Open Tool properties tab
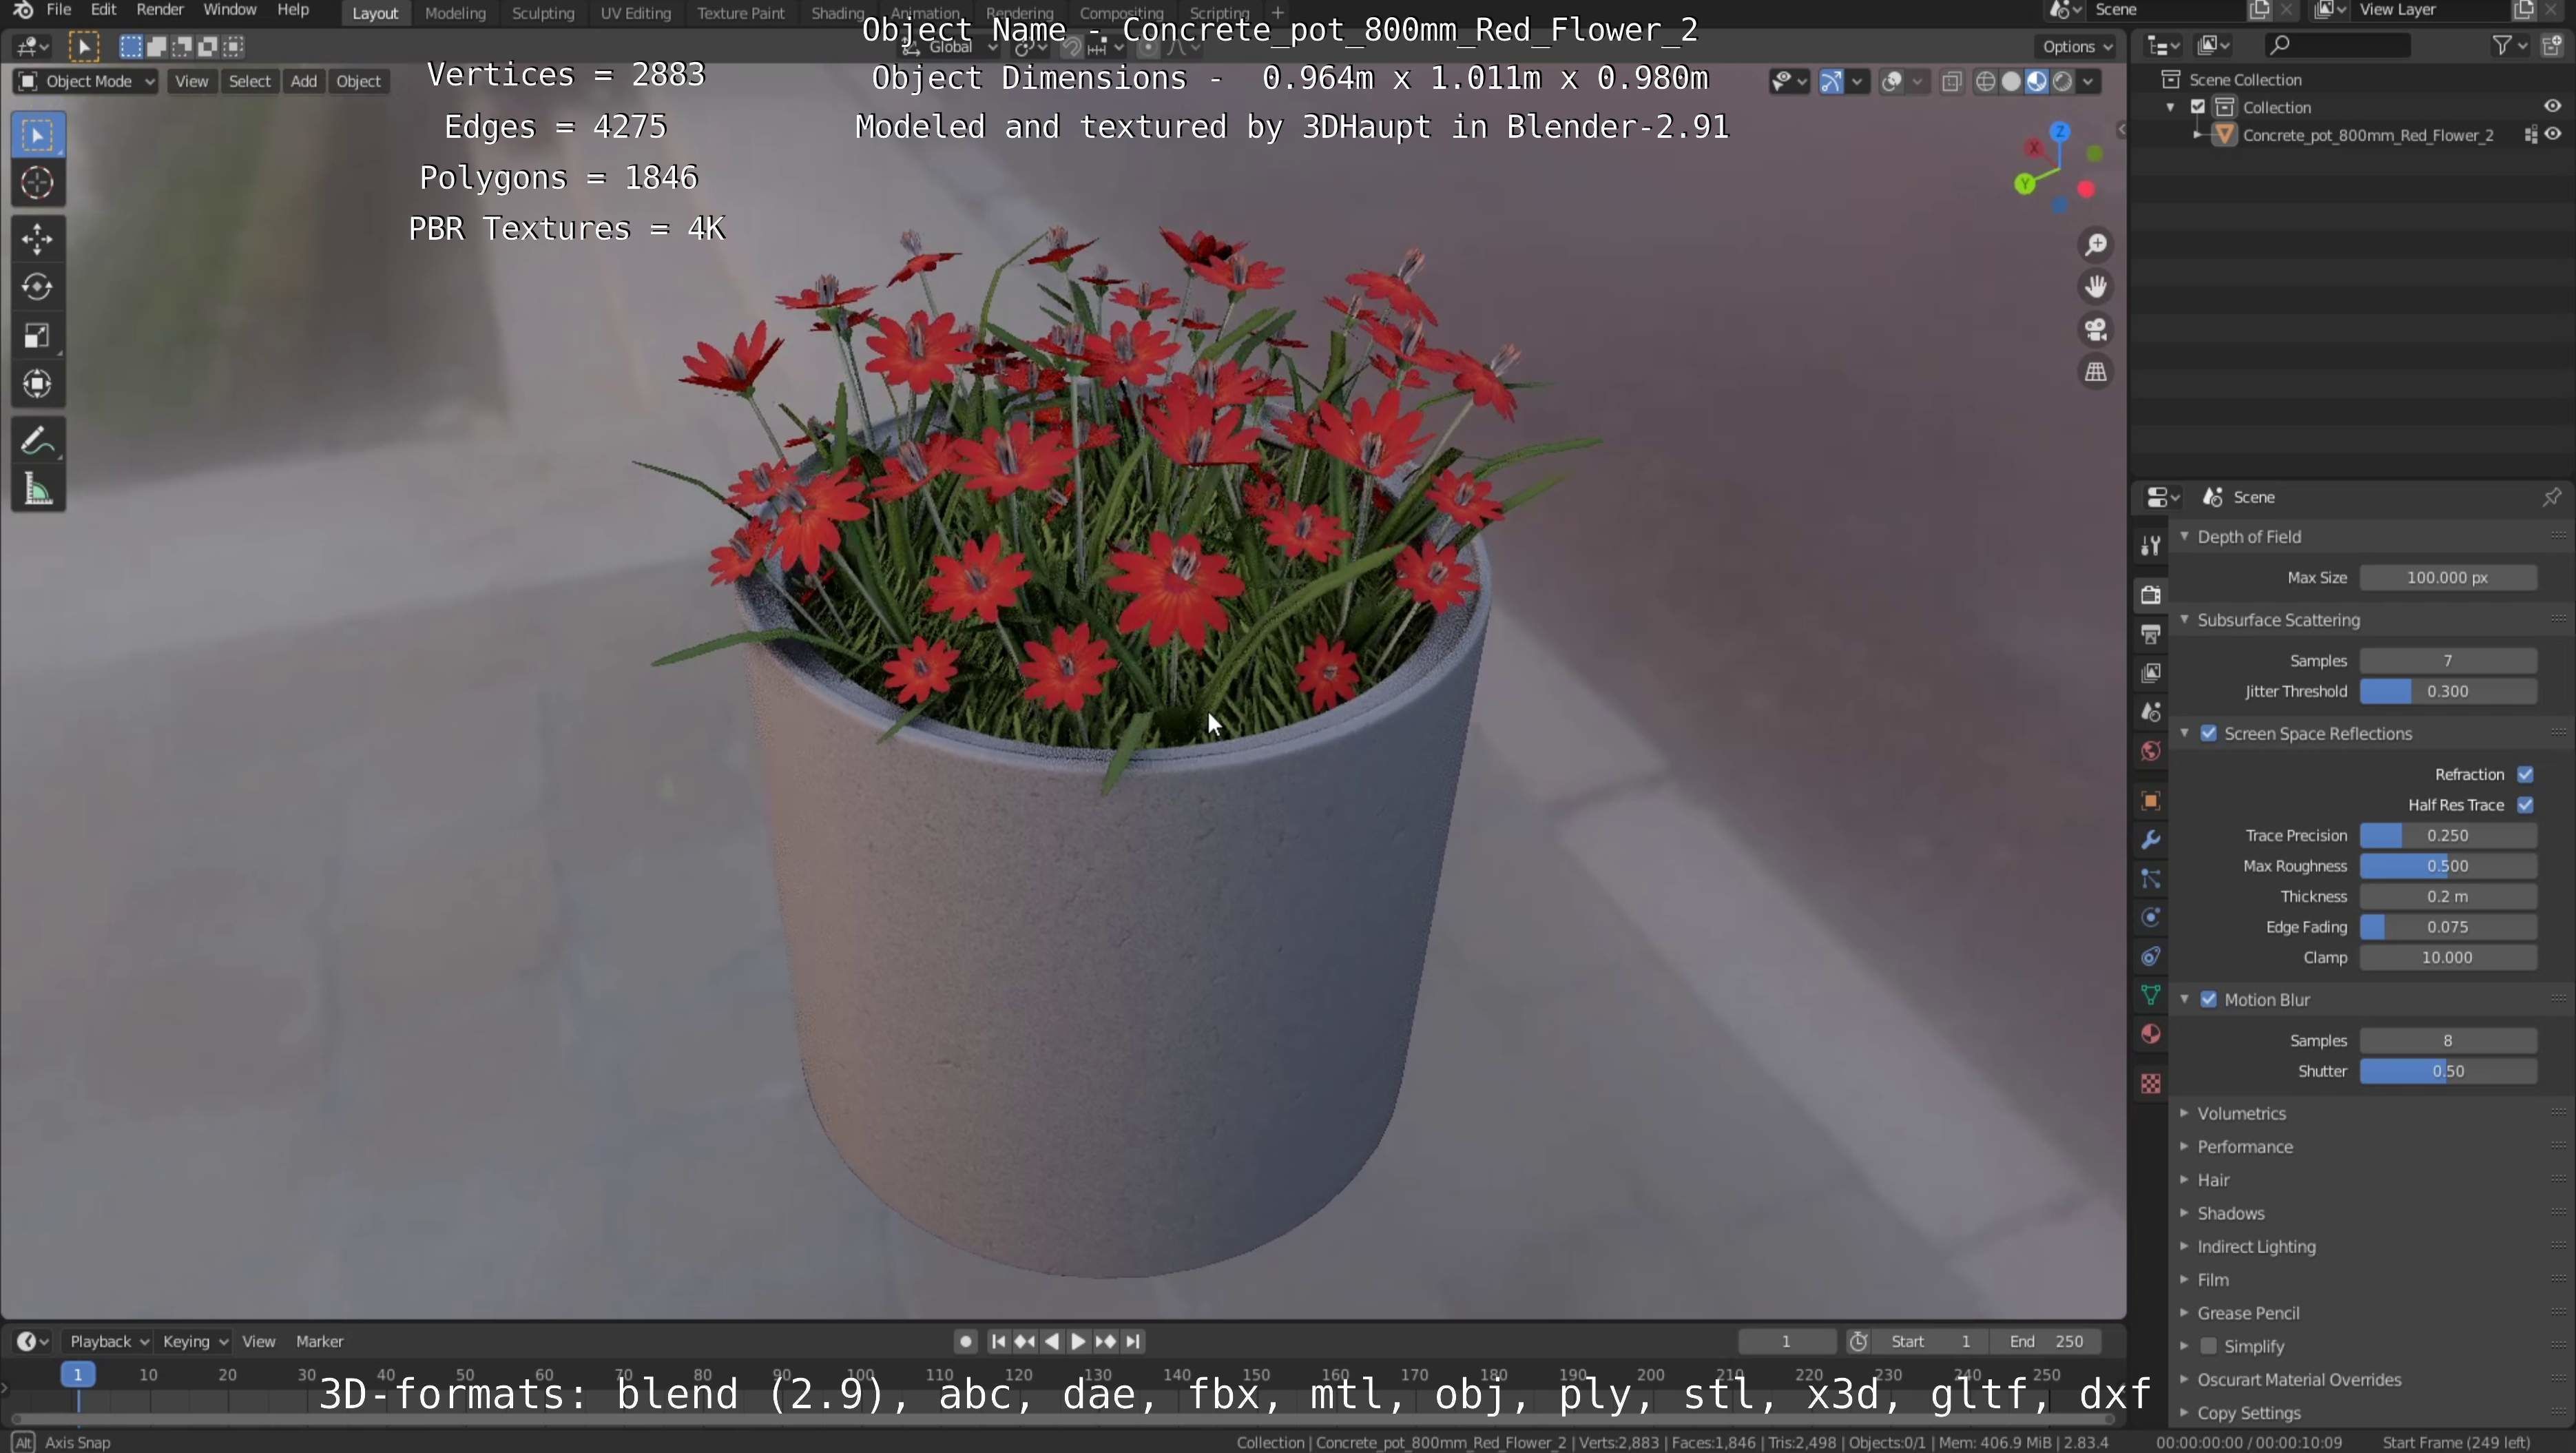Screen dimensions: 2576x1453 tap(2150, 546)
